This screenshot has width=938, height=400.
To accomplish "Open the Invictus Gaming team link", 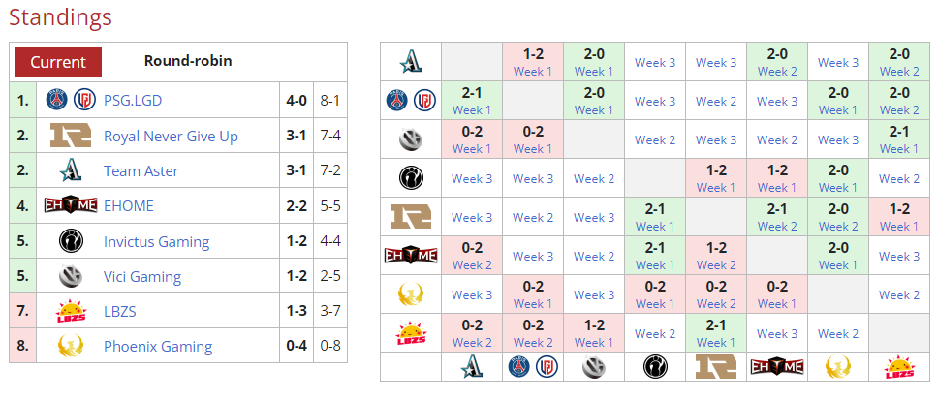I will click(x=157, y=241).
